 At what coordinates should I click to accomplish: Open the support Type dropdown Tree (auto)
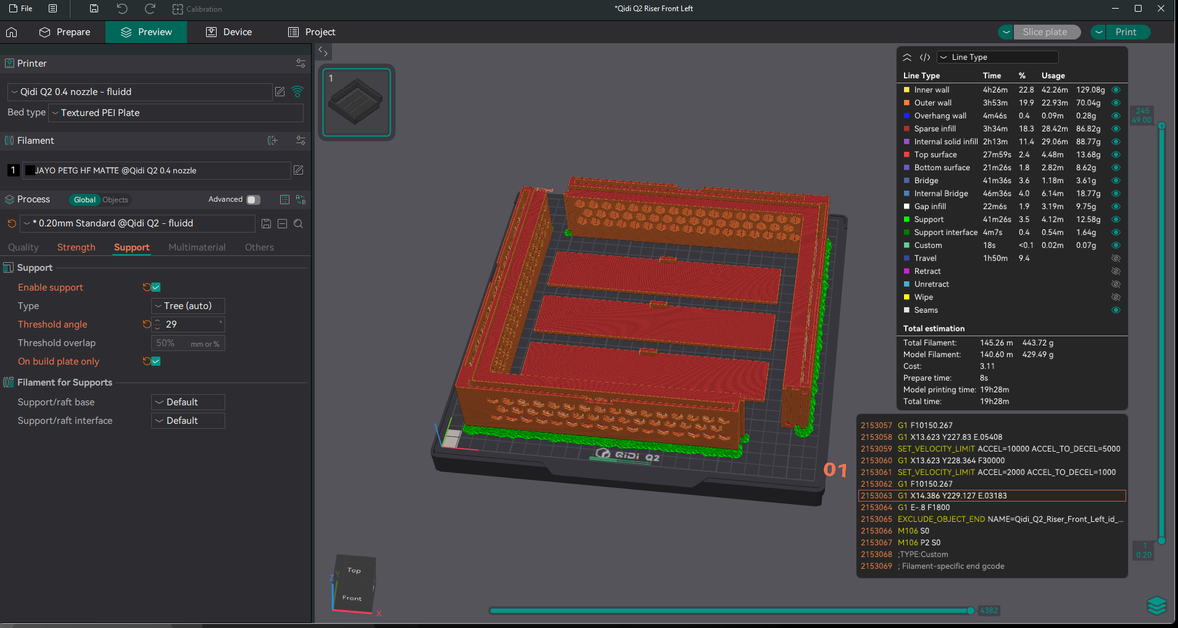(x=188, y=306)
